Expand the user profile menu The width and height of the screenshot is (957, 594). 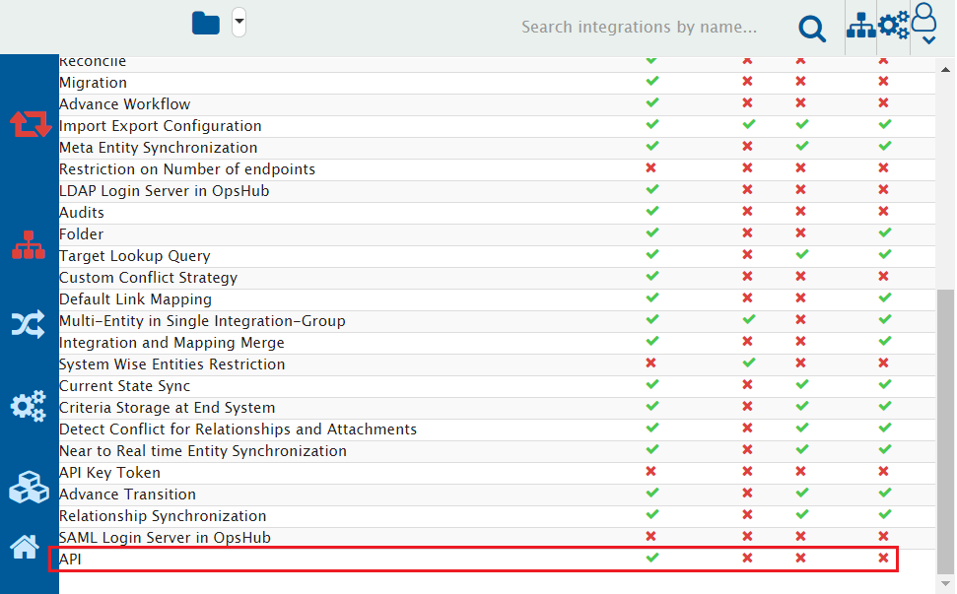(924, 25)
